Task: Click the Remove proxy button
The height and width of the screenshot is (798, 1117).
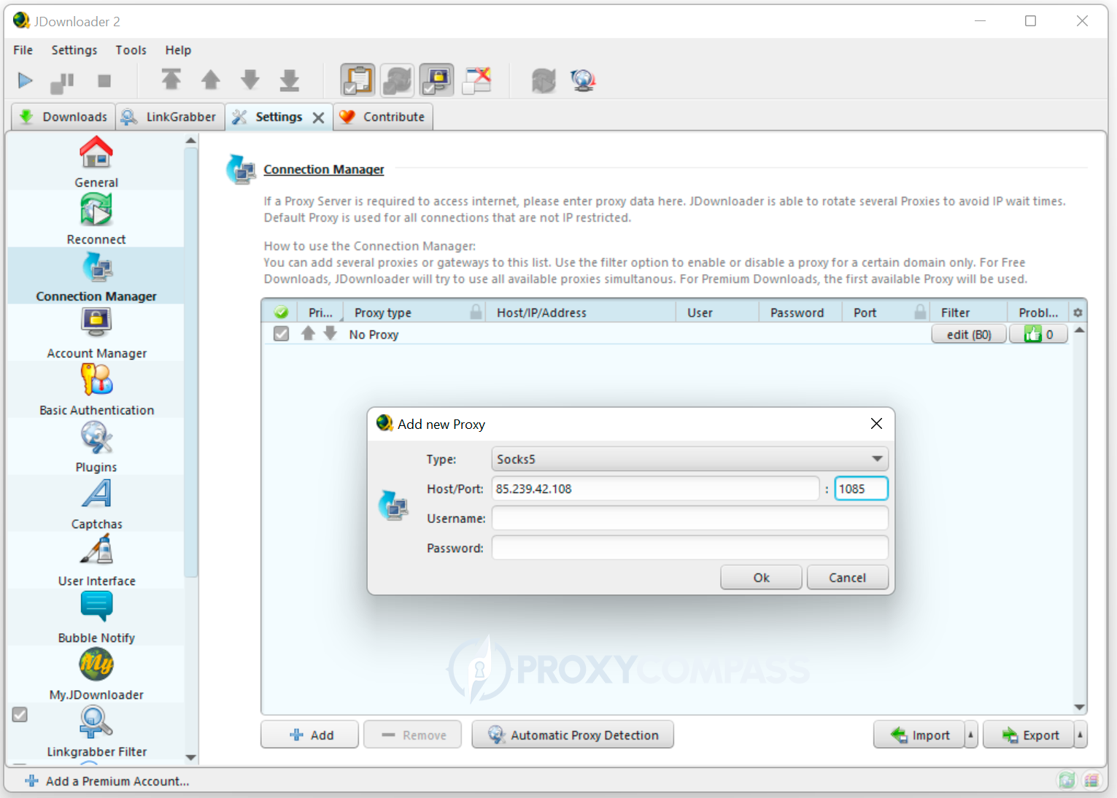Action: point(413,735)
